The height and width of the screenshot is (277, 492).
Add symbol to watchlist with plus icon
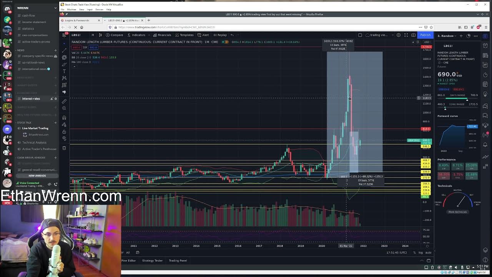[x=461, y=36]
